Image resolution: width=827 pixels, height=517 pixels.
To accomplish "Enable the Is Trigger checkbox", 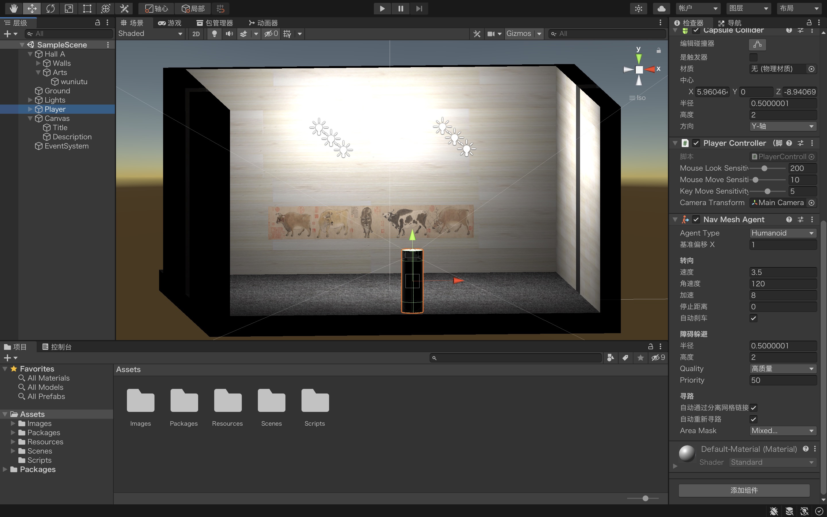I will [753, 57].
